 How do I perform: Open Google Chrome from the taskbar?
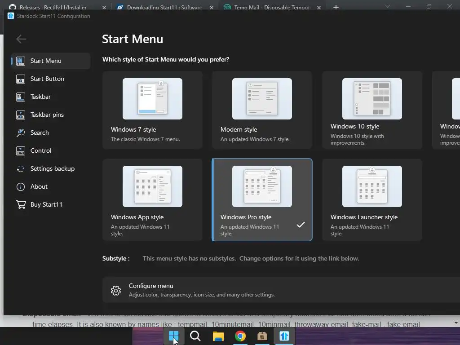240,336
